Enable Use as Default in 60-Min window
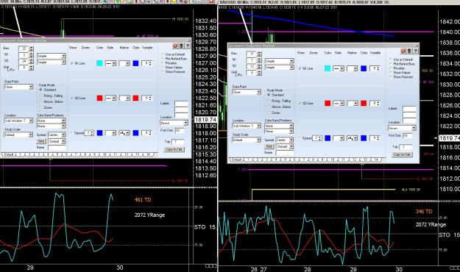This screenshot has width=460, height=272. pyautogui.click(x=391, y=60)
